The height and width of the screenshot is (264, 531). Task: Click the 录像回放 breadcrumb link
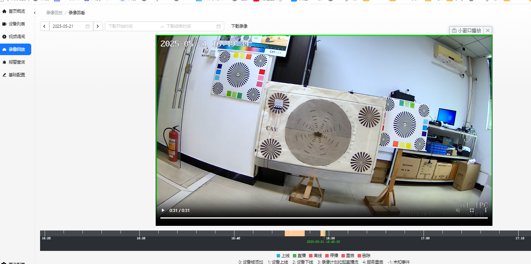(54, 13)
